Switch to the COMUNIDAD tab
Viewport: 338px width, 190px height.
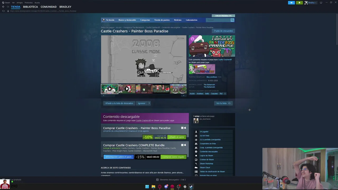(49, 7)
